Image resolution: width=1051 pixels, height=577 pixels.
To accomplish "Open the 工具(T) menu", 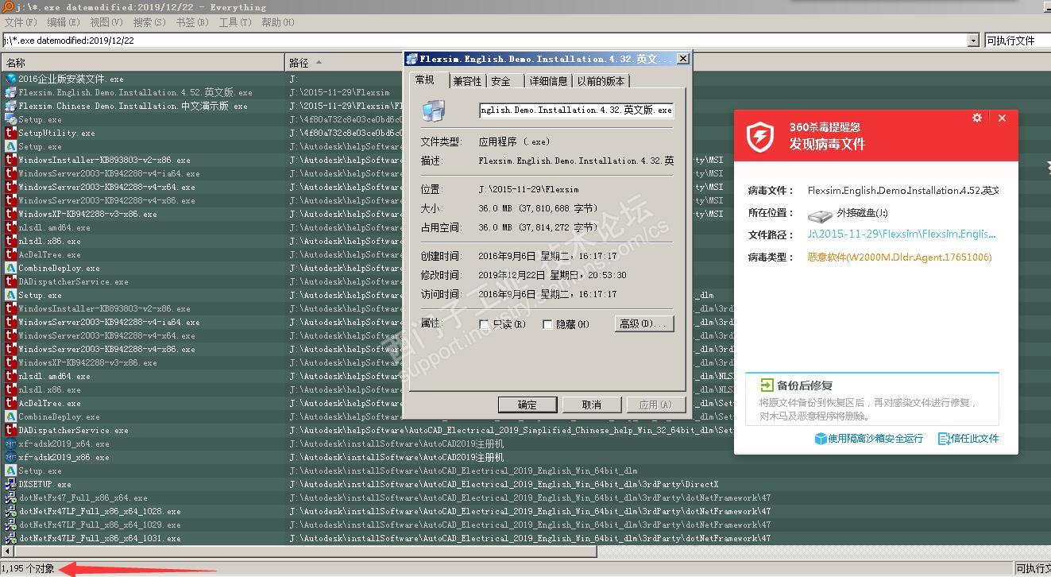I will click(235, 22).
